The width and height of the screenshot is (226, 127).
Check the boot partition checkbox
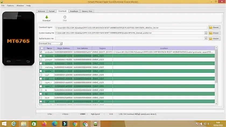41,98
